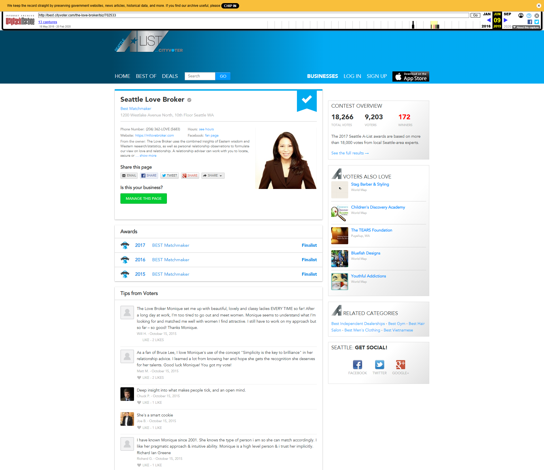This screenshot has width=544, height=470.
Task: Click the Twitter icon under Get Social
Action: [379, 365]
